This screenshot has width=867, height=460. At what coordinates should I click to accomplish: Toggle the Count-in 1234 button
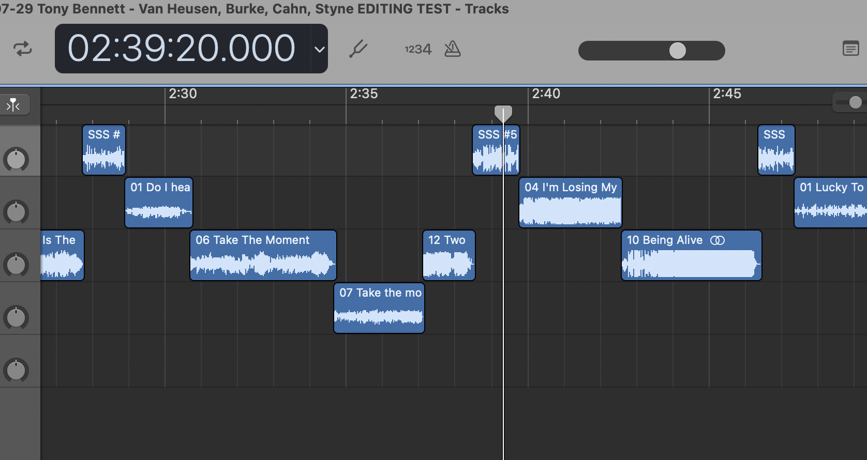tap(418, 49)
